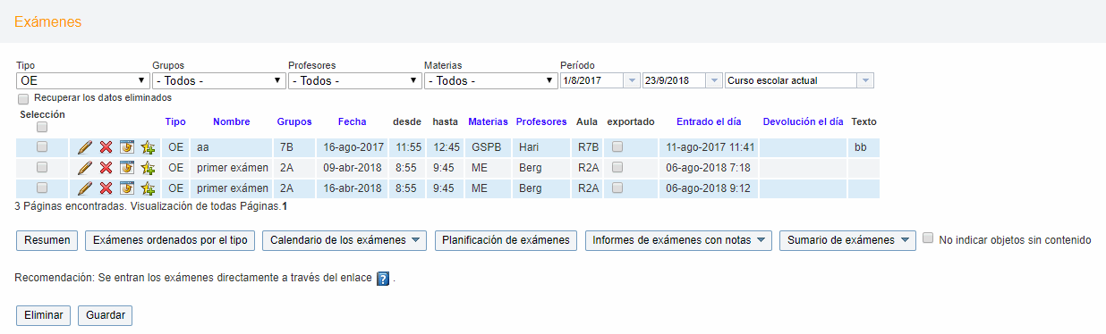The width and height of the screenshot is (1106, 334).
Task: Tick the 'exportado' checkbox for the 'aa' exam
Action: [x=617, y=146]
